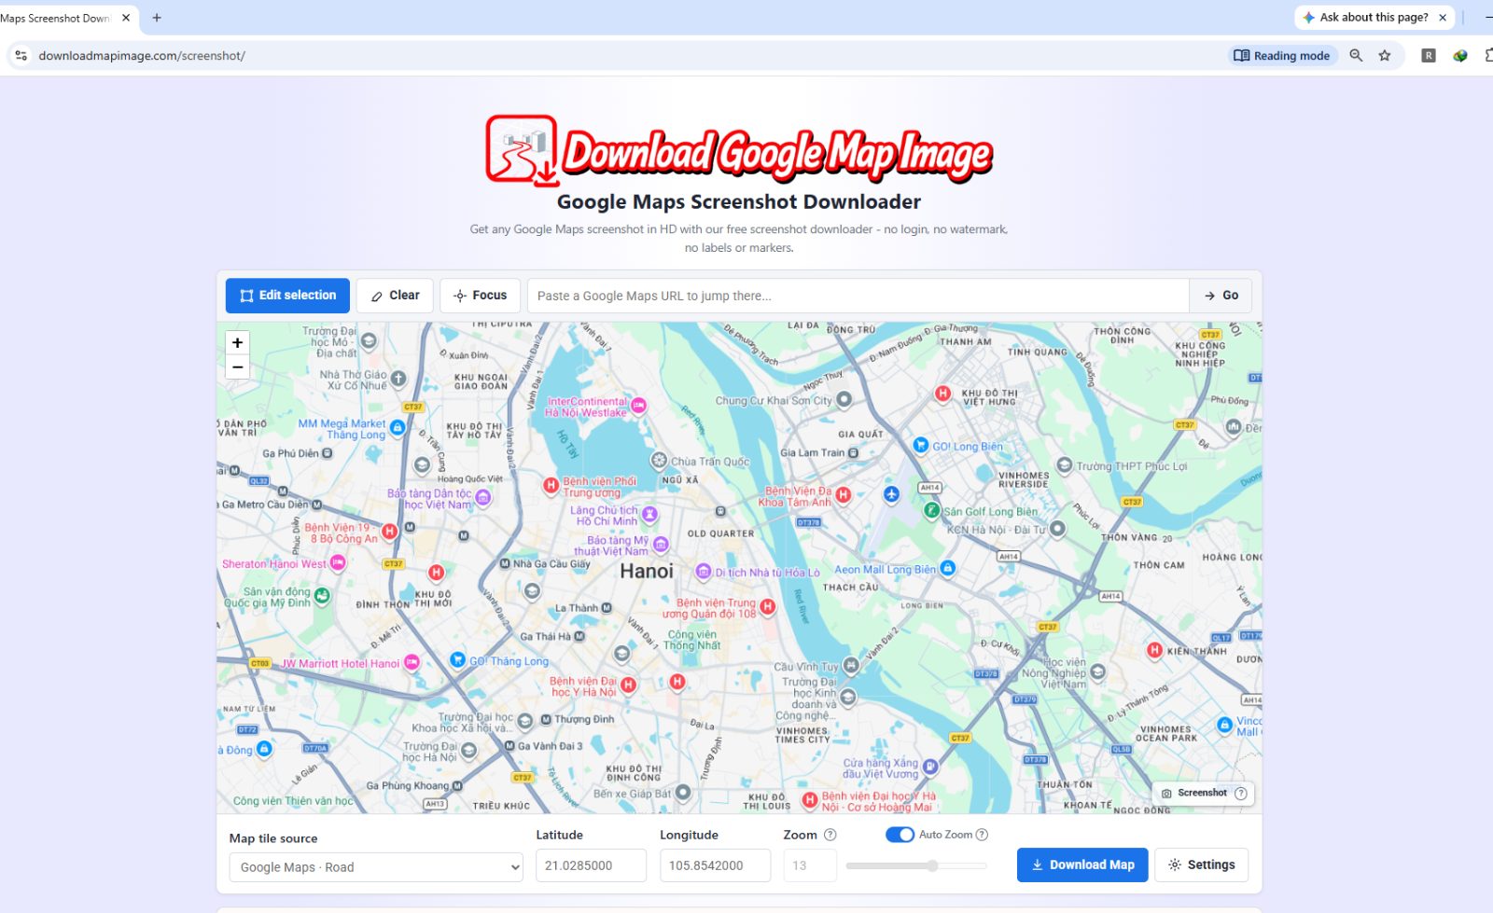Enable browser Reading mode
Screen dimensions: 1493x913
coord(1282,56)
